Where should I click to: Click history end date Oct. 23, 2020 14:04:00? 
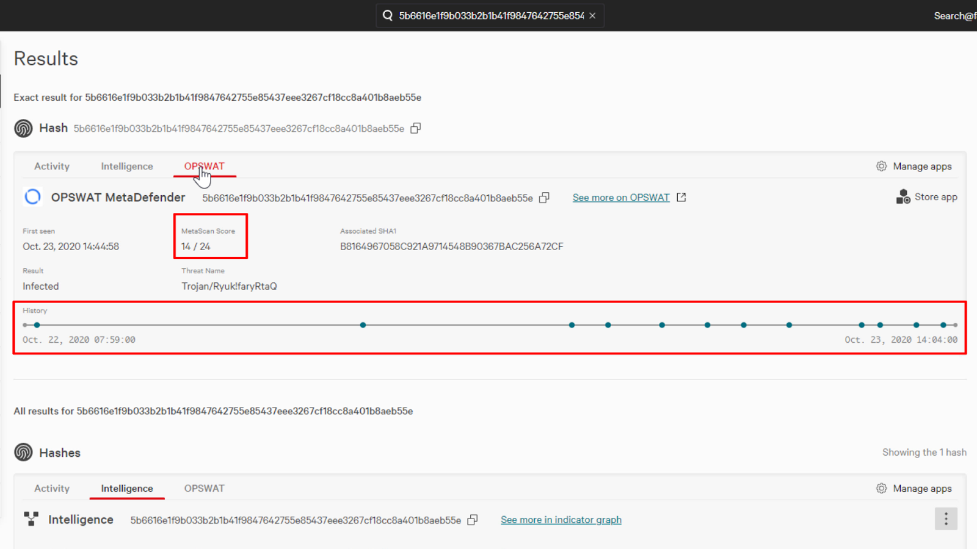coord(901,340)
